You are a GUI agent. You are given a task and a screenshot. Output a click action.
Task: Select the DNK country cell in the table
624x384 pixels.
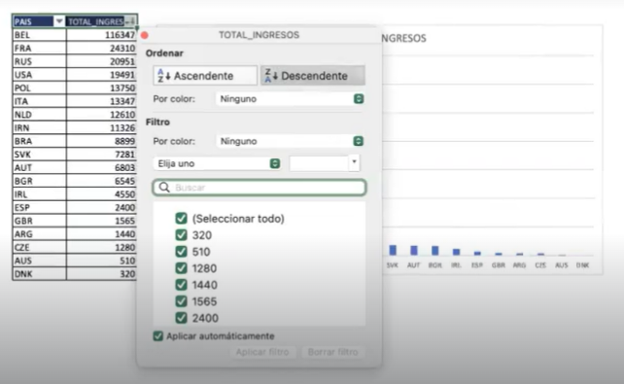[x=39, y=274]
